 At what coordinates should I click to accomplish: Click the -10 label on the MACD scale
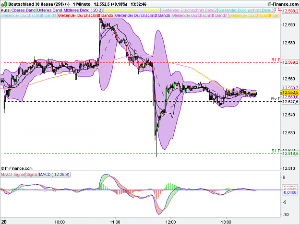(x=286, y=214)
